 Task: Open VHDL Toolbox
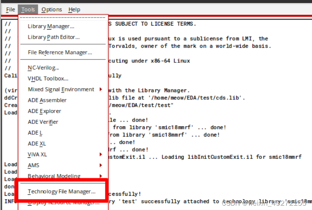click(x=48, y=79)
